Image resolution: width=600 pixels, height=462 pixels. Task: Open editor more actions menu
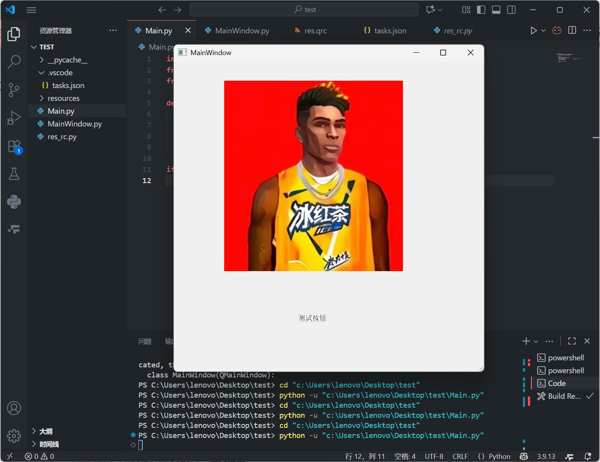point(587,30)
